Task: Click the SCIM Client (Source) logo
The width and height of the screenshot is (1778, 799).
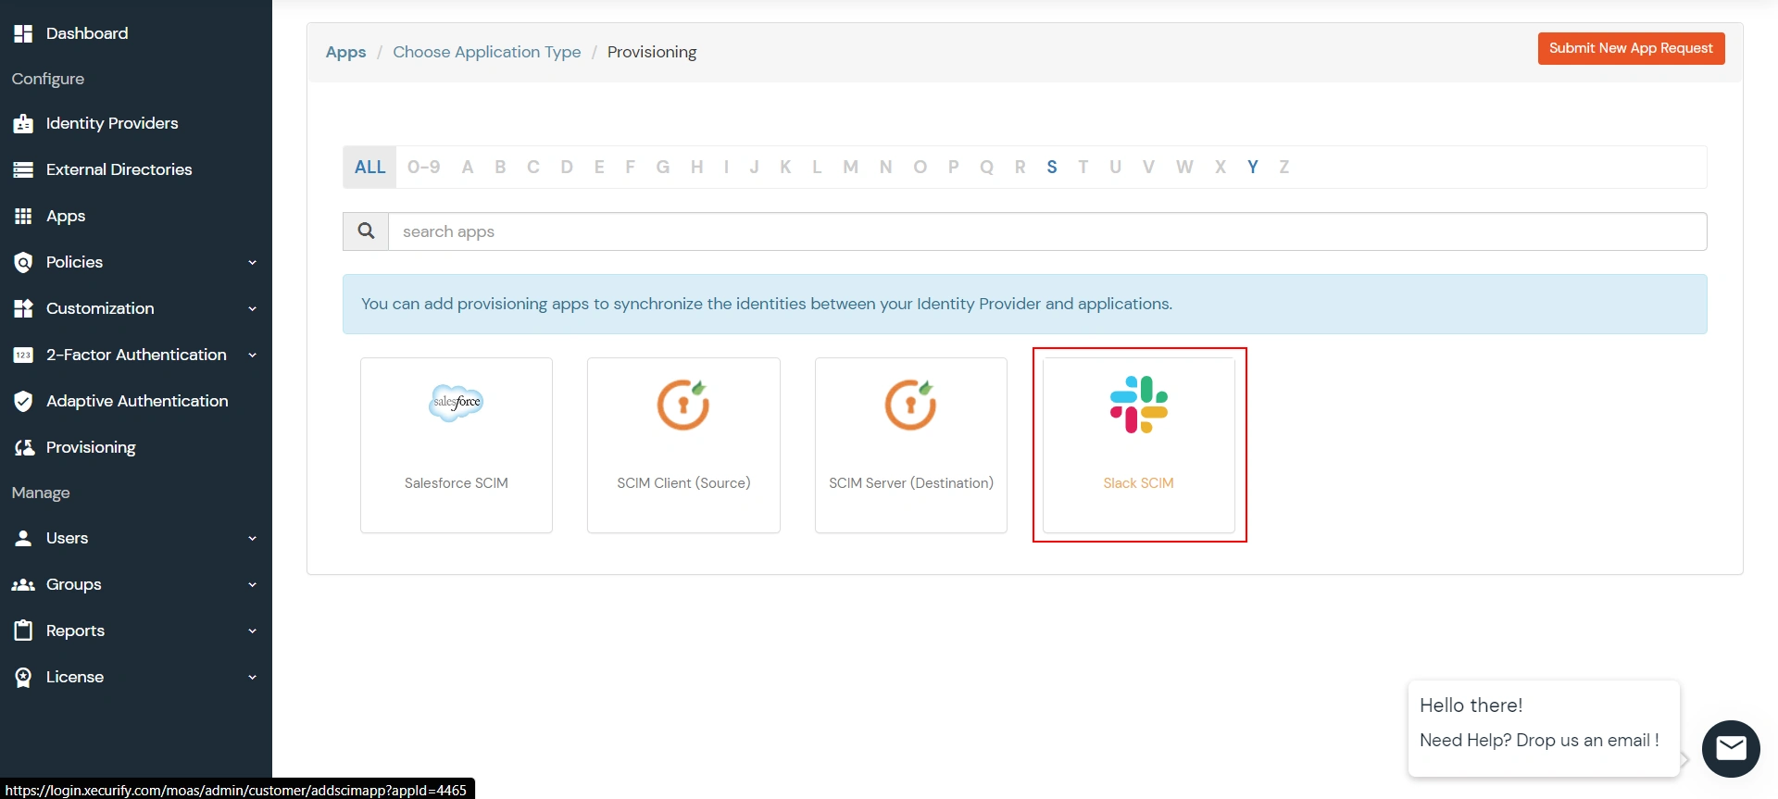Action: 683,405
